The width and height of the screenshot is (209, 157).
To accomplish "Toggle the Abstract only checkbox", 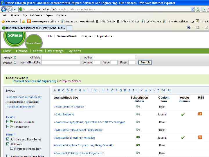I will [8, 126].
